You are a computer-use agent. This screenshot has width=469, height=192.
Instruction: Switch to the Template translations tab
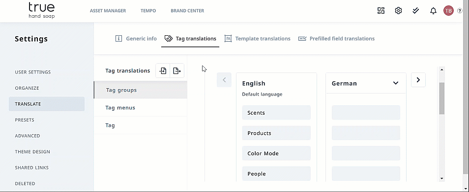coord(258,39)
